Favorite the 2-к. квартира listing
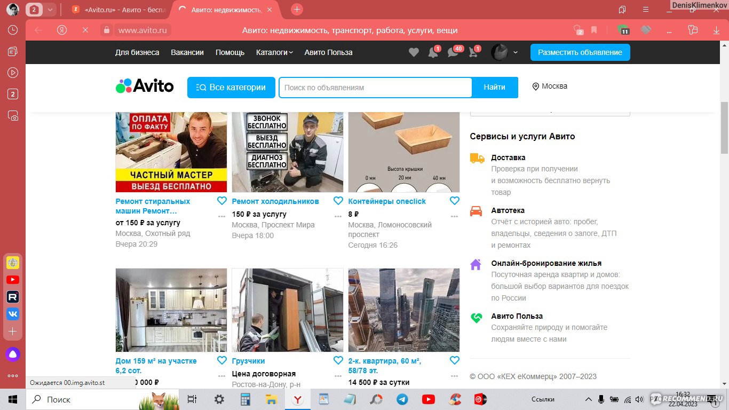This screenshot has height=410, width=729. 455,360
